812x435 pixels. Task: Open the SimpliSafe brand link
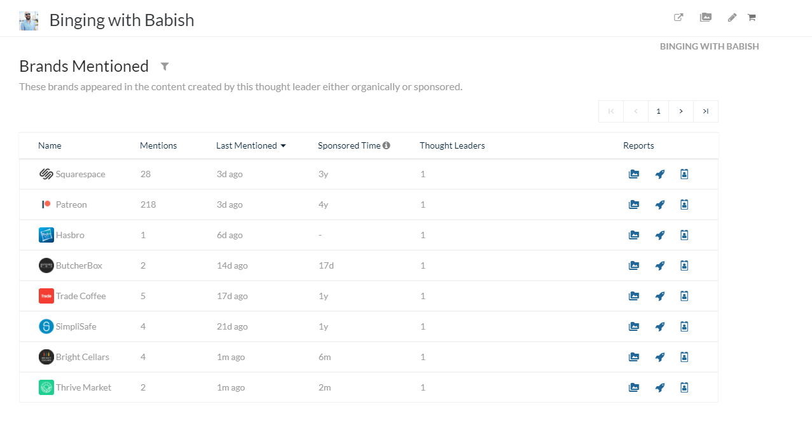coord(76,326)
